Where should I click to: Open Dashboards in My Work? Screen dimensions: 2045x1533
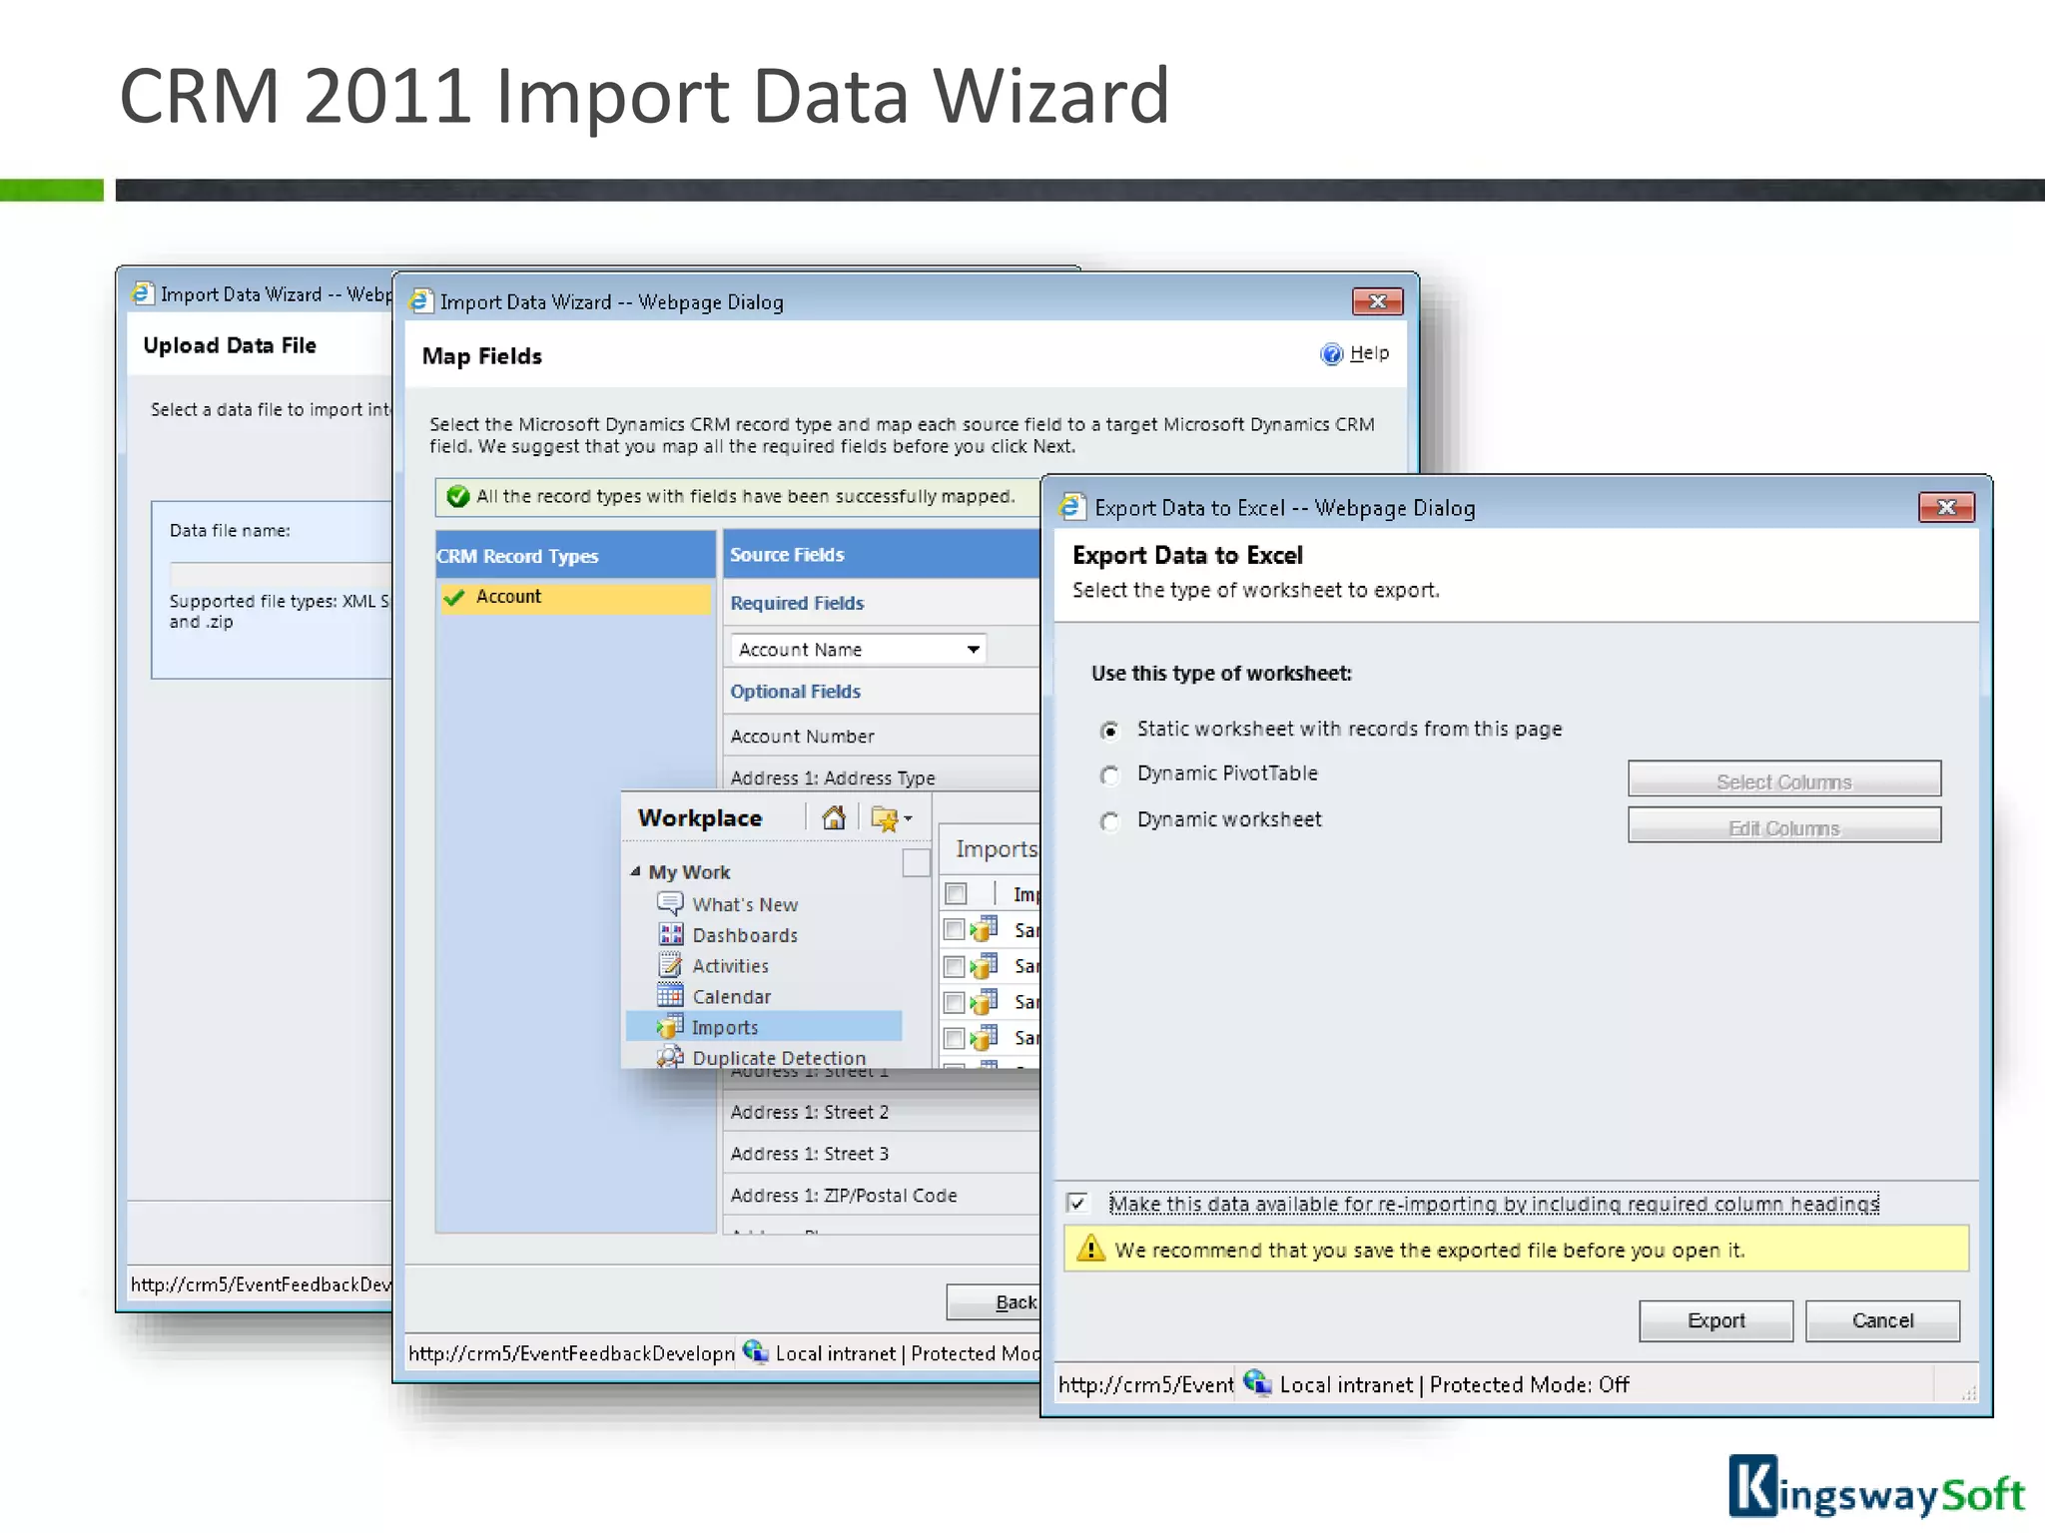coord(745,935)
